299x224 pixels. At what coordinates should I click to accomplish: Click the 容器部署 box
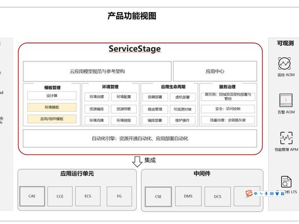155,97
